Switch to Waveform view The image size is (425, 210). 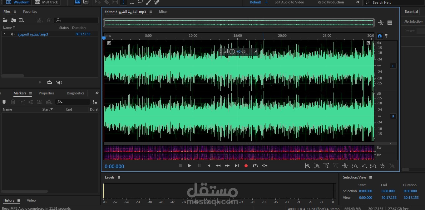17,2
